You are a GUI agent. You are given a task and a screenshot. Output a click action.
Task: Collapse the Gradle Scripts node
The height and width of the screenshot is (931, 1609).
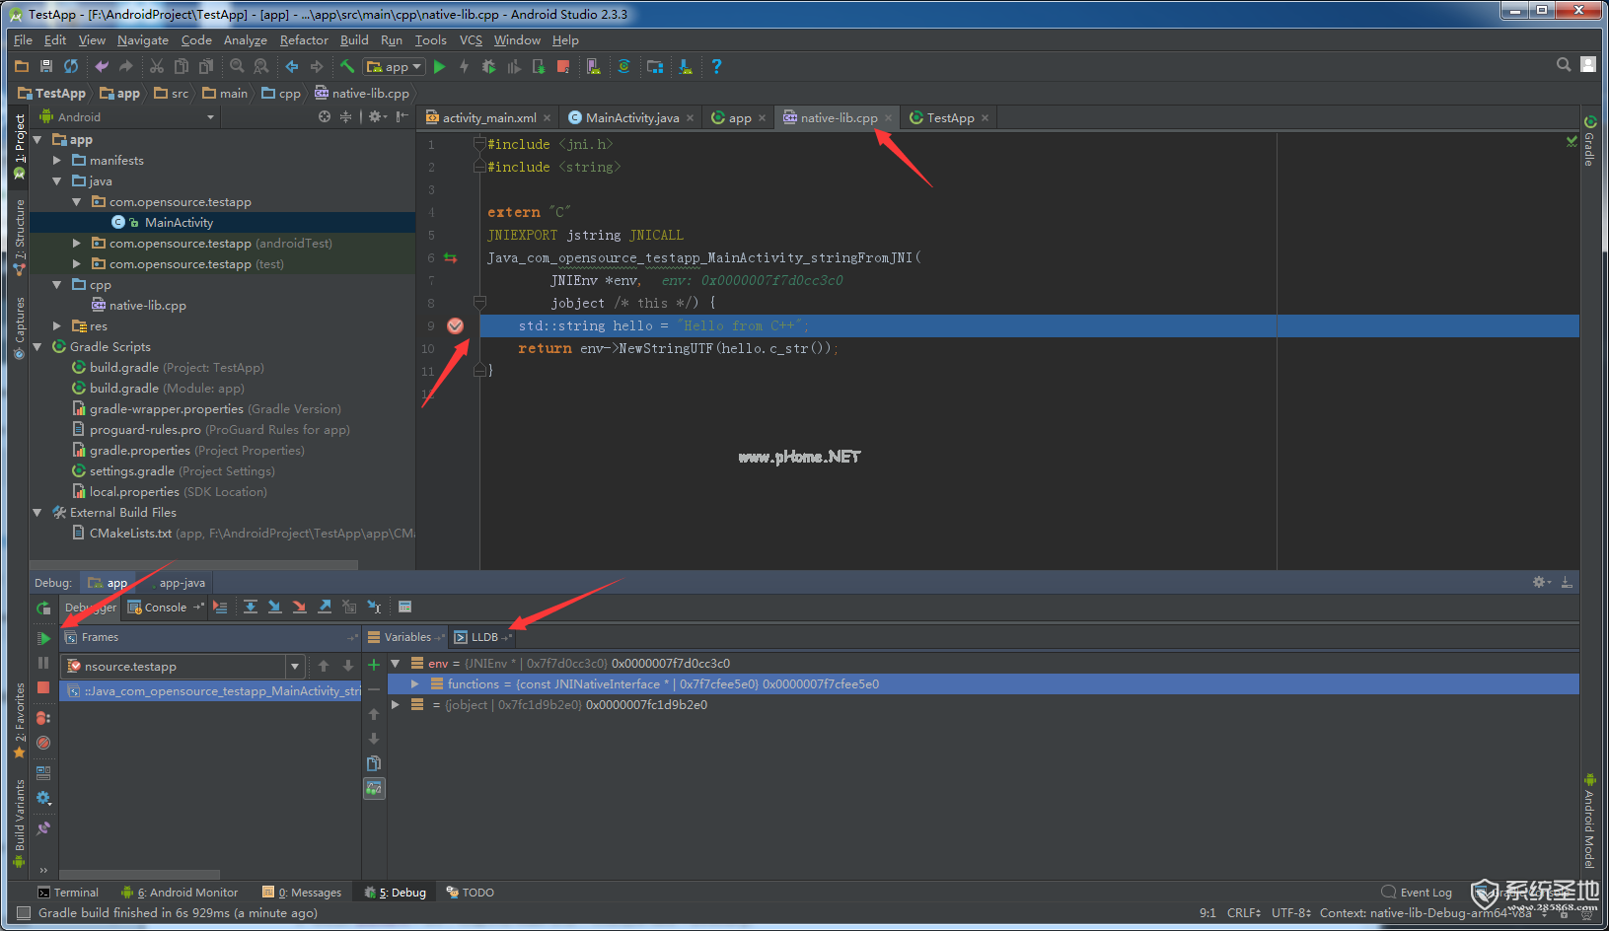coord(37,347)
